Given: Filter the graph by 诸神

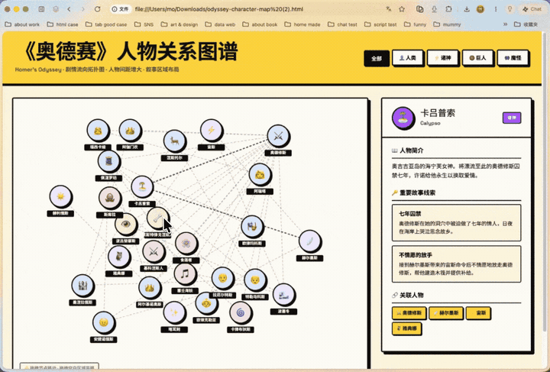Looking at the screenshot, I should (x=442, y=58).
